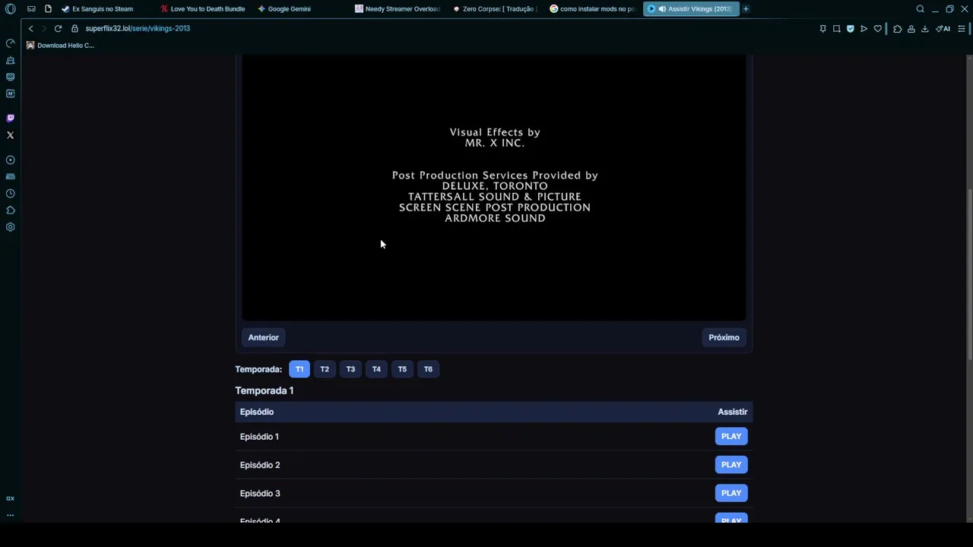Image resolution: width=973 pixels, height=547 pixels.
Task: Reload the current page
Action: [58, 29]
